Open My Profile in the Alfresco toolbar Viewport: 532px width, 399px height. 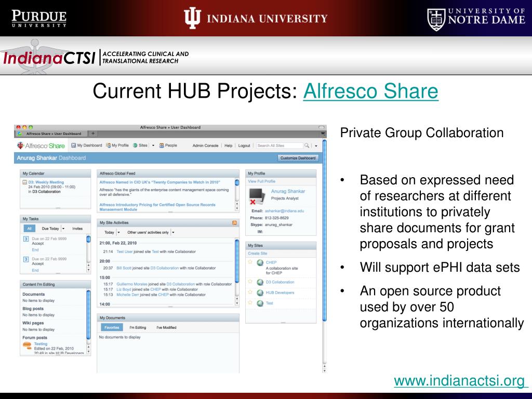[x=117, y=145]
